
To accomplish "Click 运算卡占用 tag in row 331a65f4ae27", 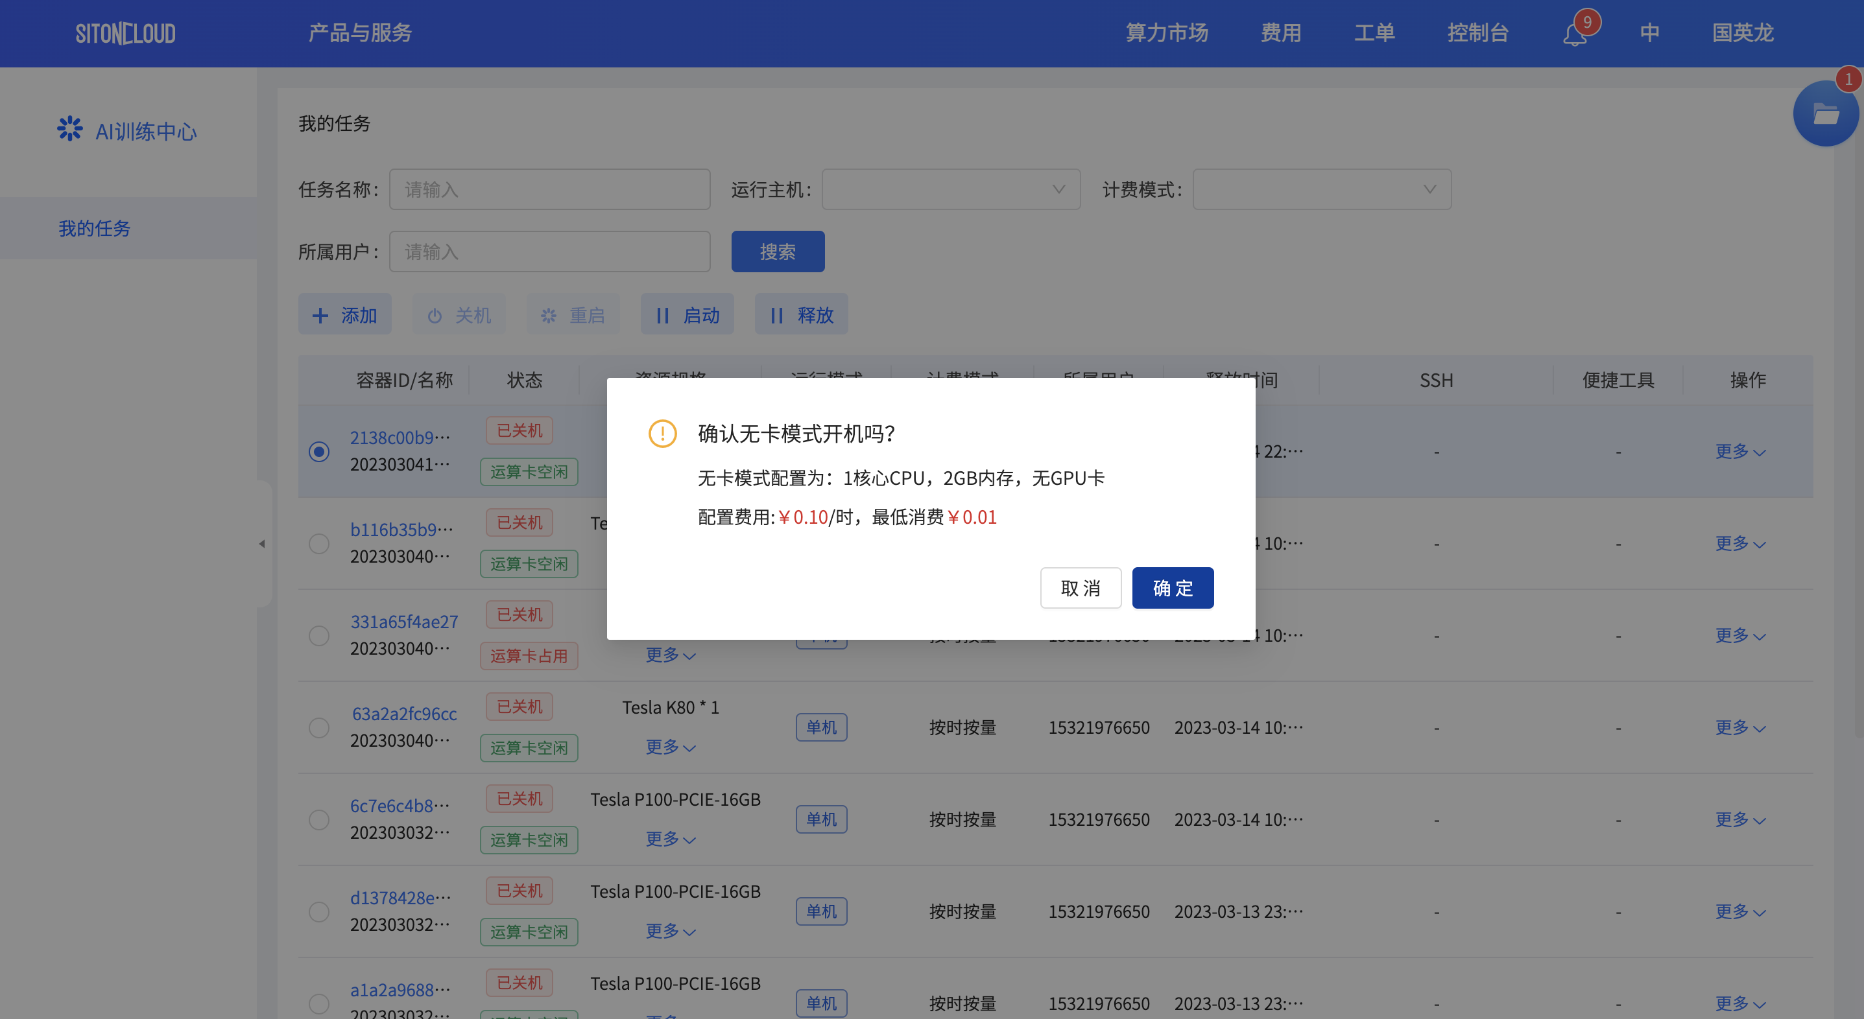I will click(x=528, y=655).
